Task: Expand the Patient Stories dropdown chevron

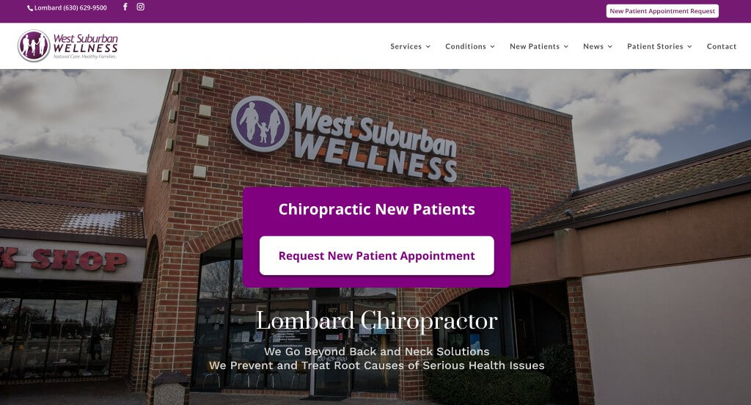Action: 689,46
